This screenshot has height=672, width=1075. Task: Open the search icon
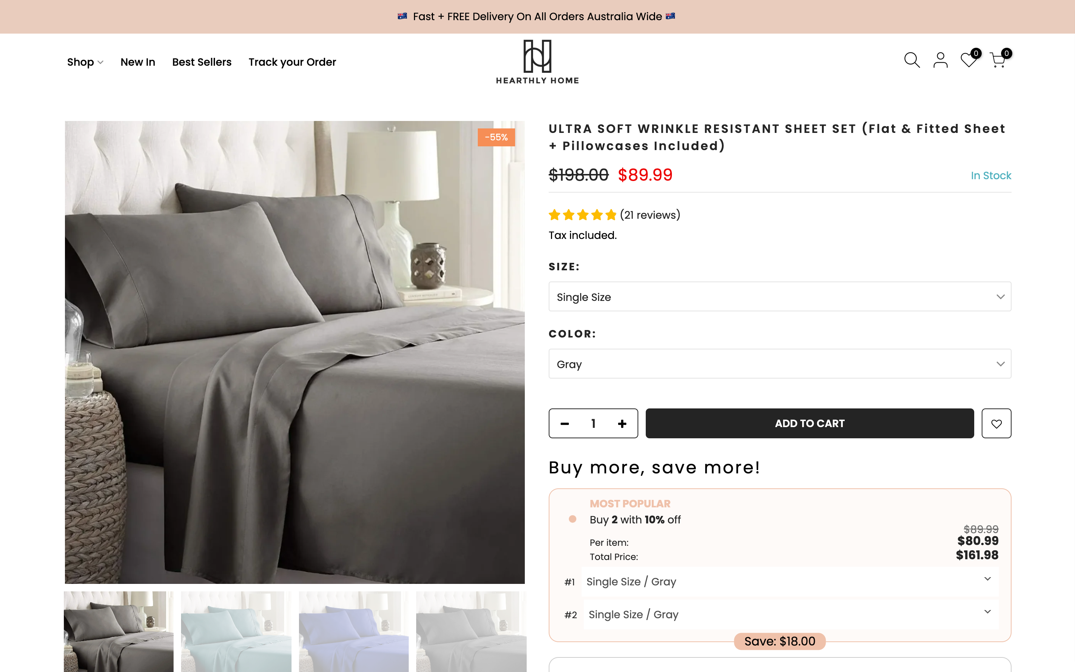(912, 60)
